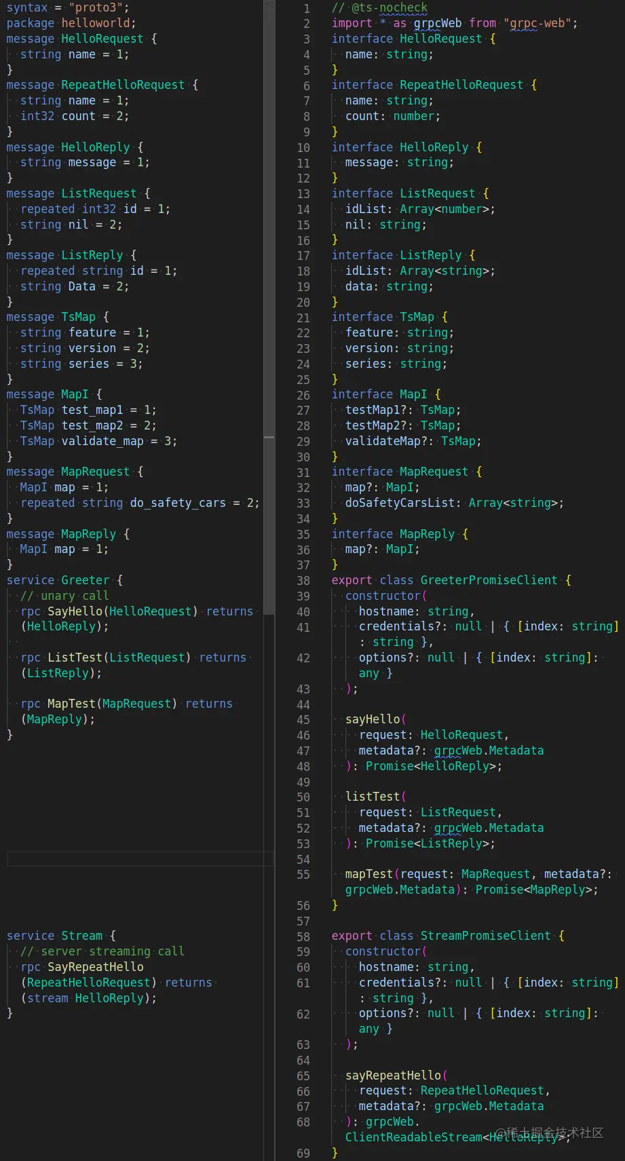Screen dimensions: 625x1161
Task: Click 'interface MapReply {' on line 35
Action: (400, 534)
